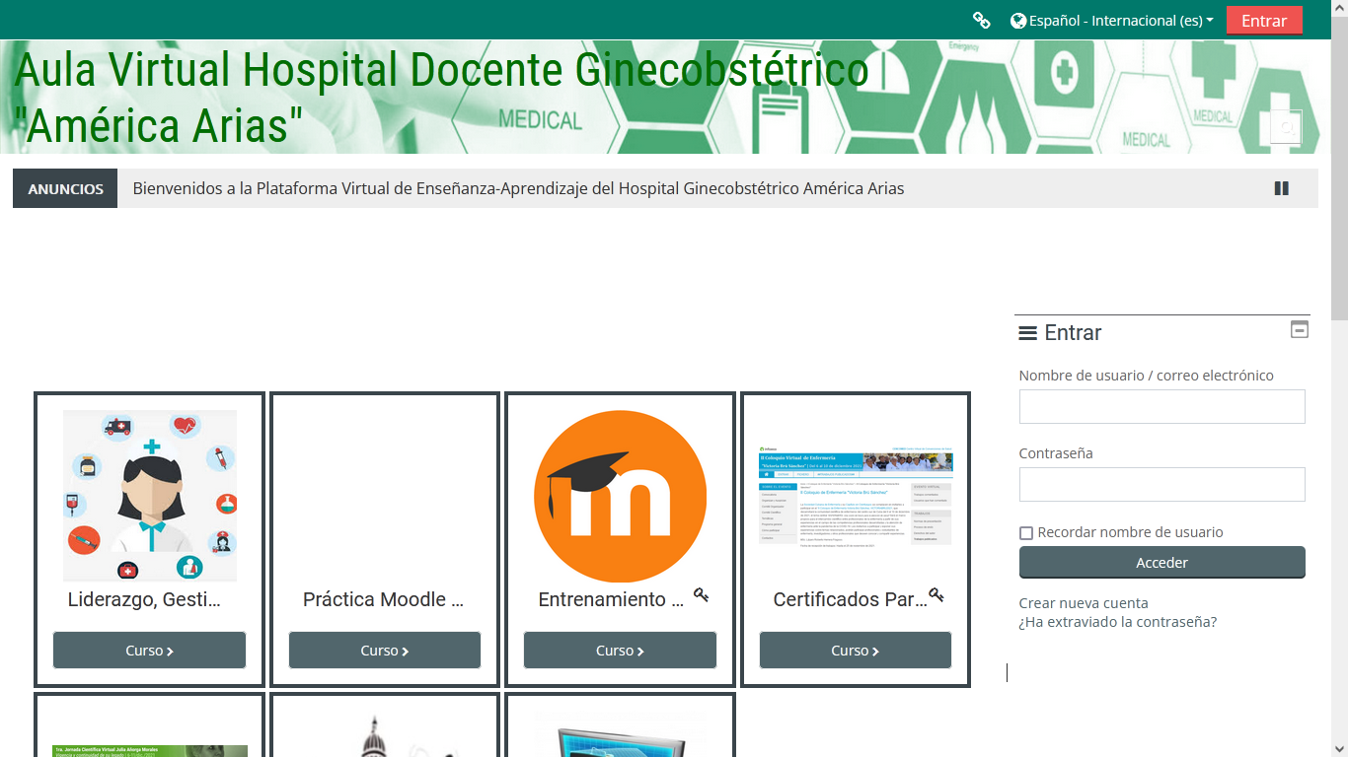Enable Recordar nombre de usuario checkbox

tap(1026, 533)
